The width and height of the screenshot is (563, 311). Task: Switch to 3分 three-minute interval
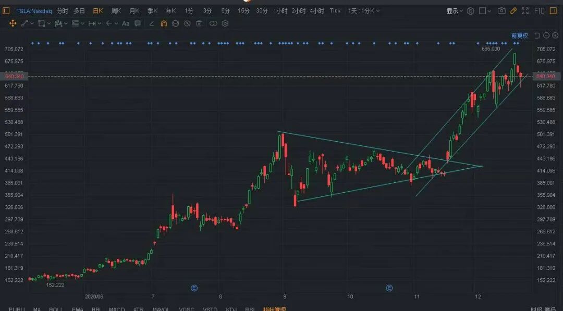[x=207, y=11]
